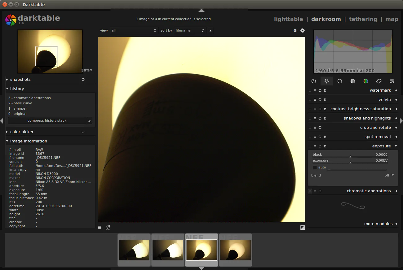The image size is (403, 270).
Task: Open styles icon below image
Action: [108, 227]
